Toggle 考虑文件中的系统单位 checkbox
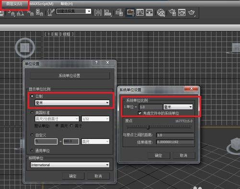This screenshot has height=189, width=240. (140, 113)
